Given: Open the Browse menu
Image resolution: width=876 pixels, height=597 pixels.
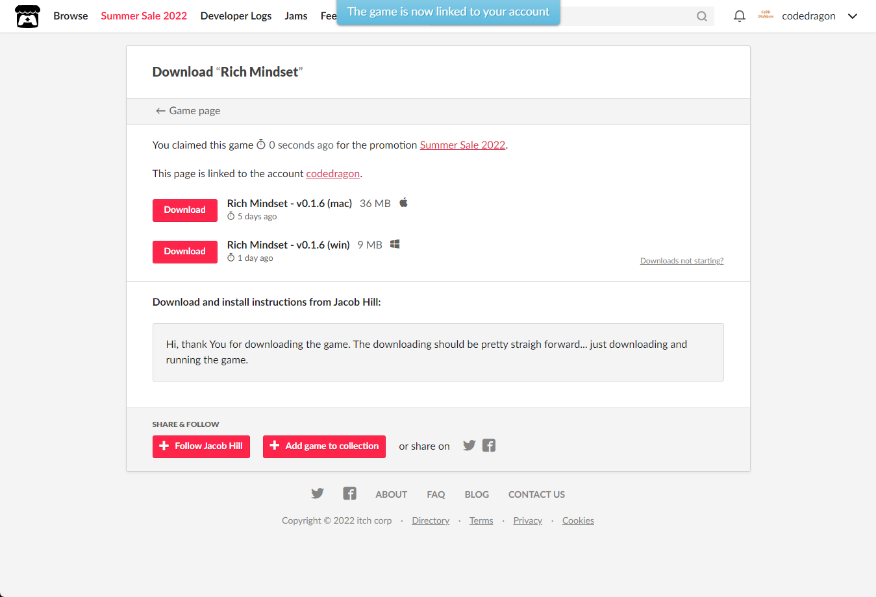Looking at the screenshot, I should pos(71,16).
